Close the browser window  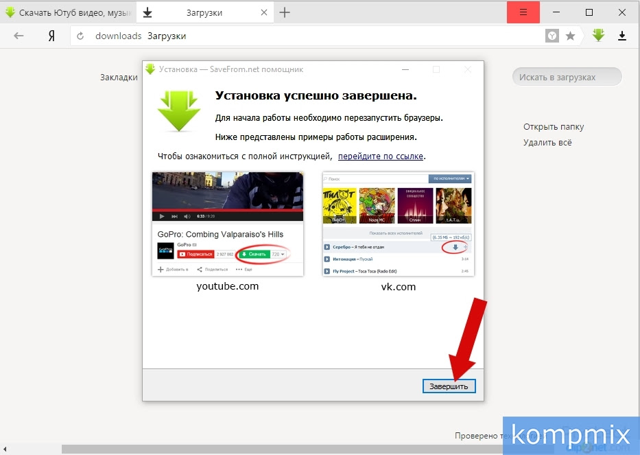[x=622, y=12]
